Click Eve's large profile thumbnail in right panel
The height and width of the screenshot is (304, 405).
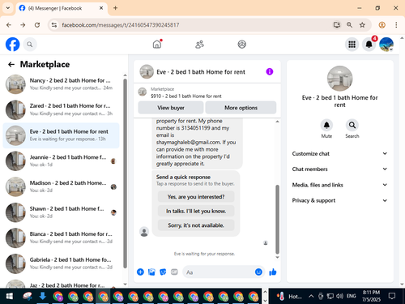[x=339, y=79]
